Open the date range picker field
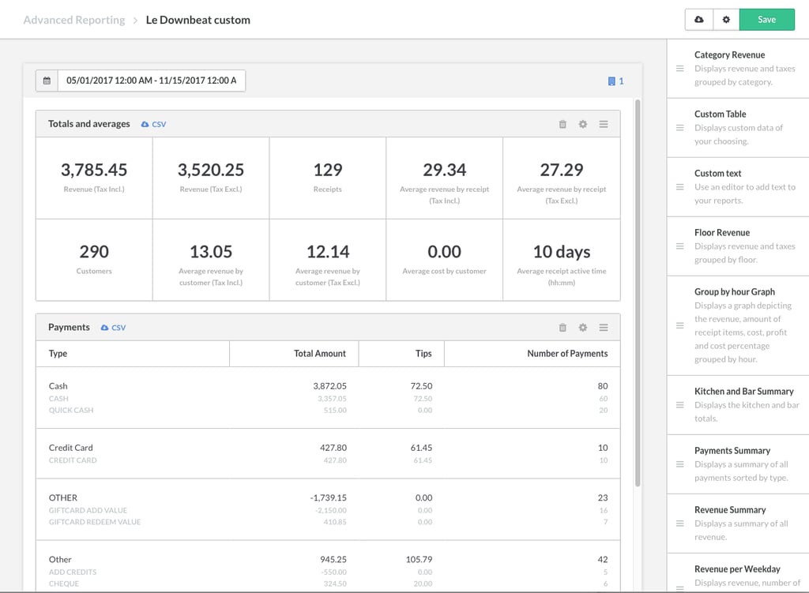Screen dimensions: 809x593 (x=151, y=81)
